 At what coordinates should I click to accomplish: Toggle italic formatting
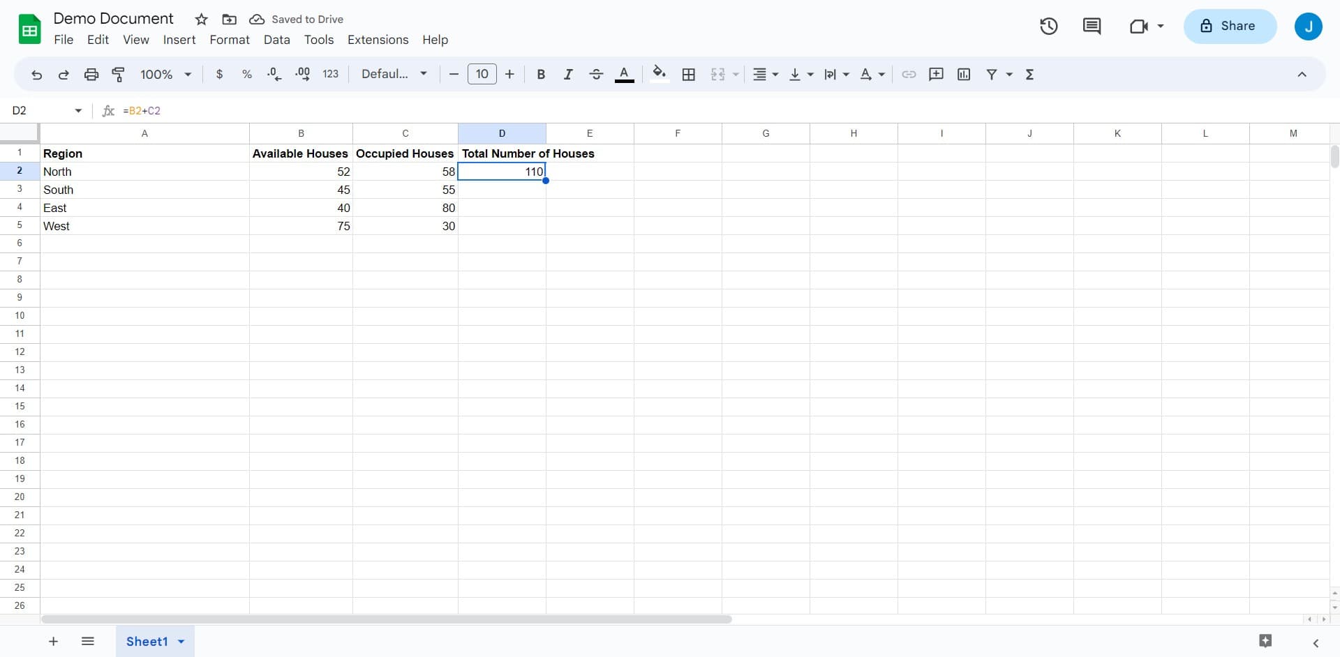(568, 74)
